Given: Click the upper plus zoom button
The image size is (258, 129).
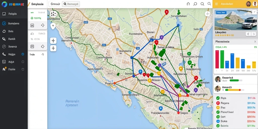Looking at the screenshot, I should tap(53, 41).
